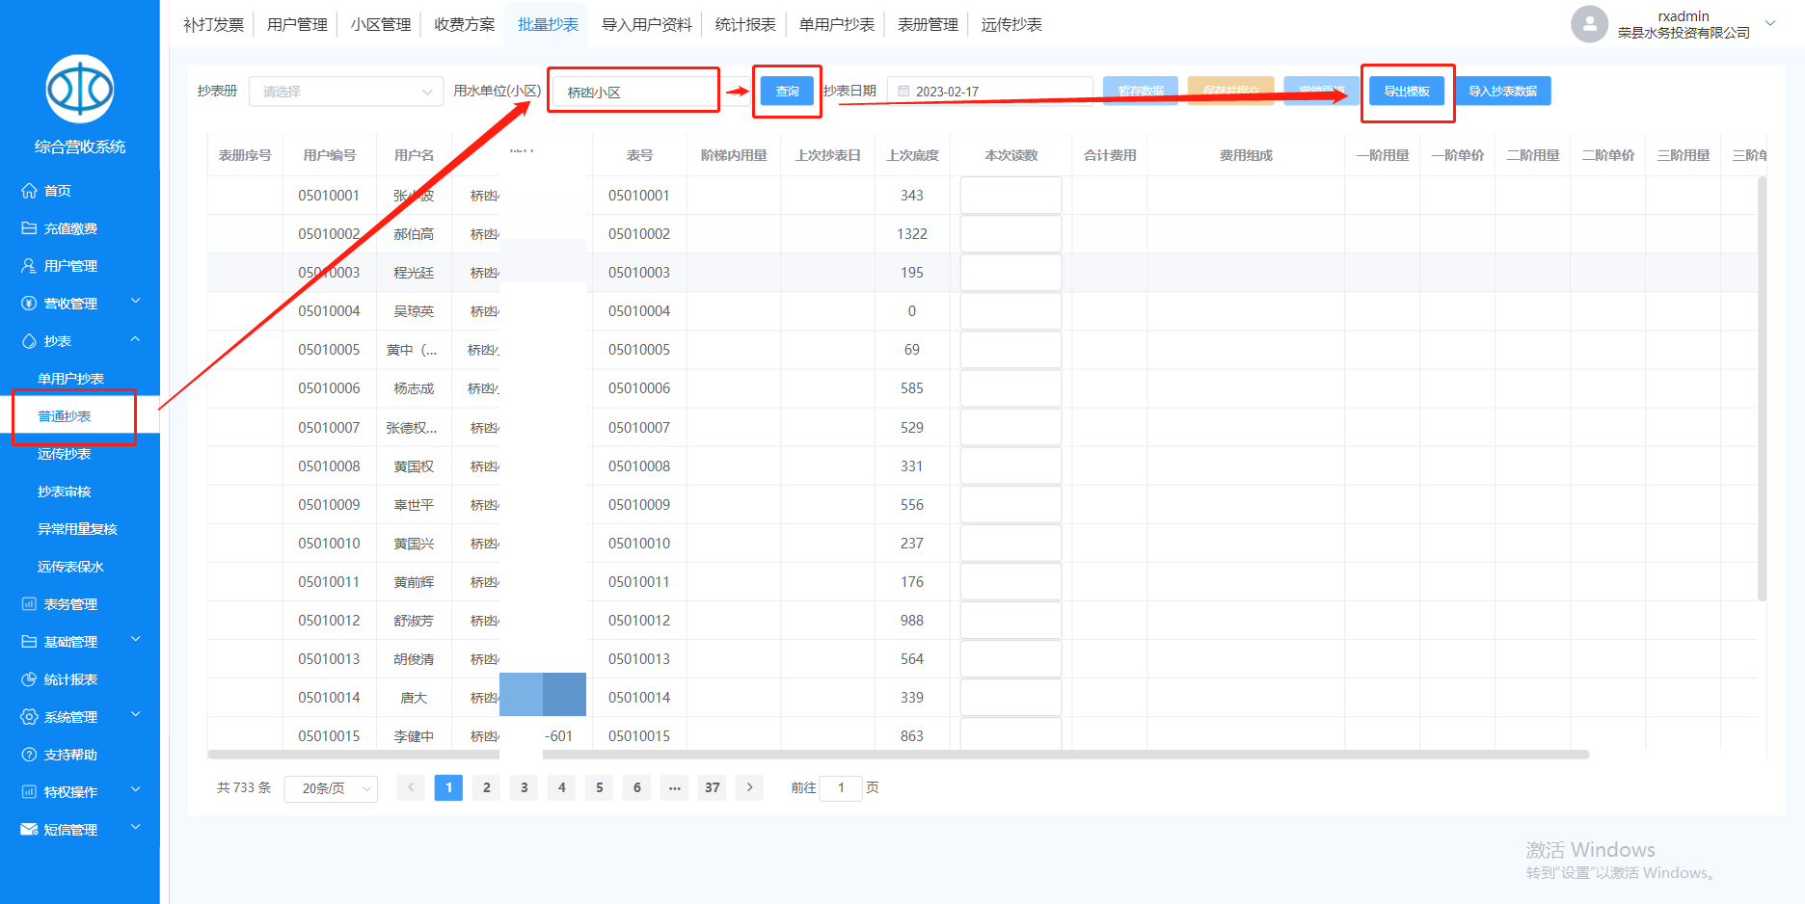This screenshot has width=1805, height=904.
Task: Click the table's vertical scrollbar
Action: 1763,388
